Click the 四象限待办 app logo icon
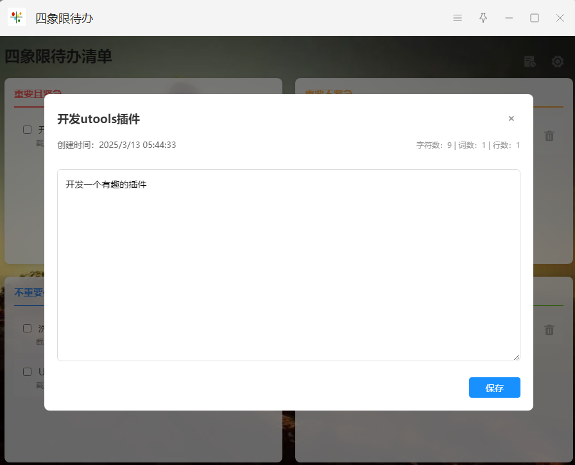Image resolution: width=575 pixels, height=465 pixels. click(x=17, y=17)
